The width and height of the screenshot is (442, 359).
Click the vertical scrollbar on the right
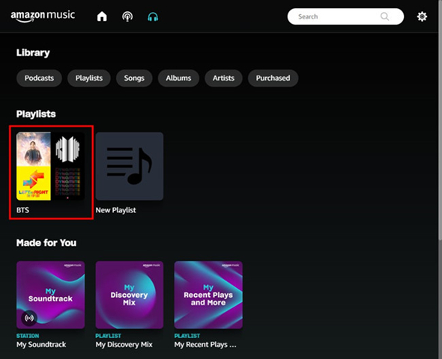click(x=440, y=121)
